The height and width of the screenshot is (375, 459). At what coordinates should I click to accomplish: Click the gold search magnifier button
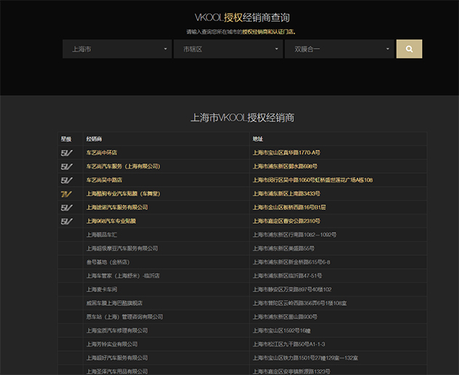coord(409,49)
